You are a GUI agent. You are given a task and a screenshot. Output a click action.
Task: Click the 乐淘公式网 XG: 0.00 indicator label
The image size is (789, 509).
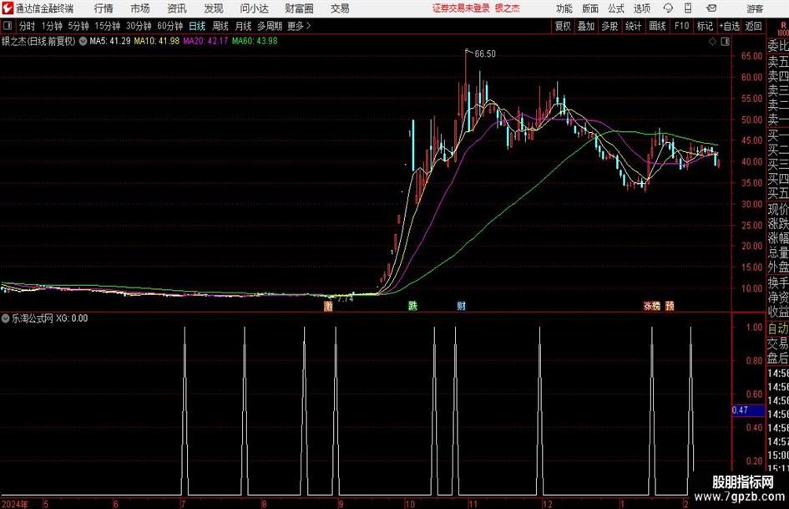[50, 318]
